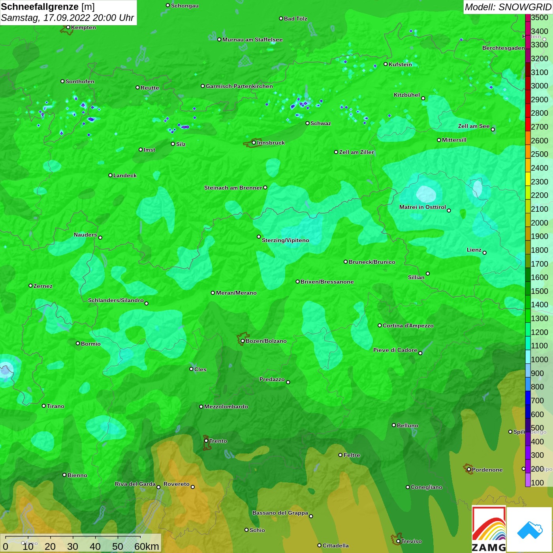Image resolution: width=553 pixels, height=553 pixels.
Task: Click the Sterzing/Vipiteno label
Action: [285, 240]
